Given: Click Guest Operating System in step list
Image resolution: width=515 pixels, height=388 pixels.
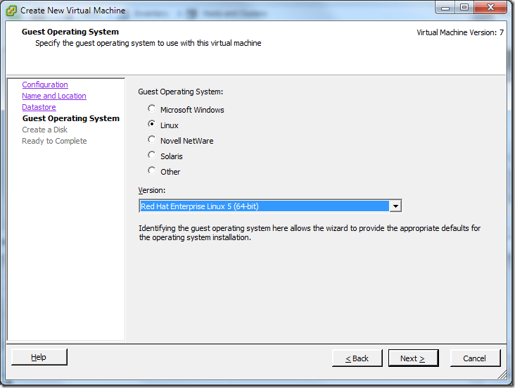Looking at the screenshot, I should tap(71, 118).
